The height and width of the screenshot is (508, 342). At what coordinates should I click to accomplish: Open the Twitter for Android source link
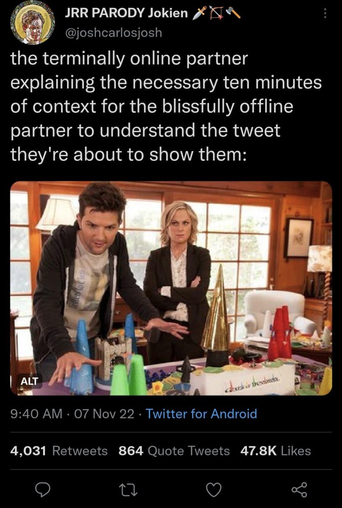(201, 413)
